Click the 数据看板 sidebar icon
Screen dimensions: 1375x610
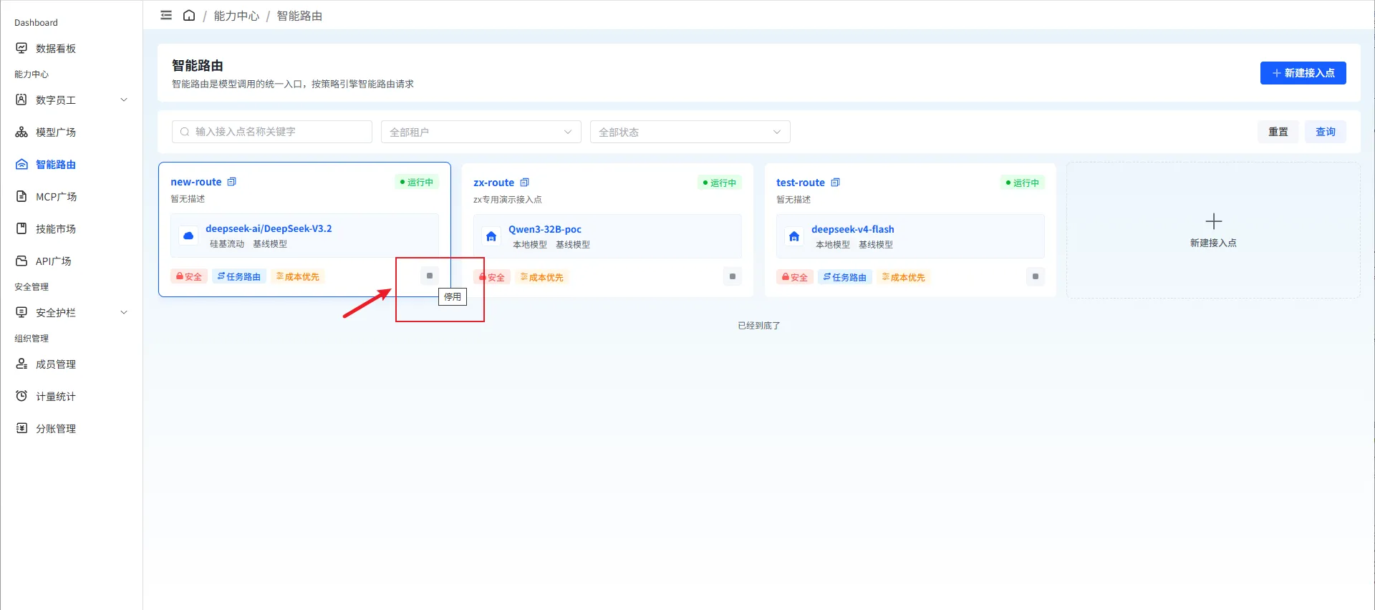21,48
